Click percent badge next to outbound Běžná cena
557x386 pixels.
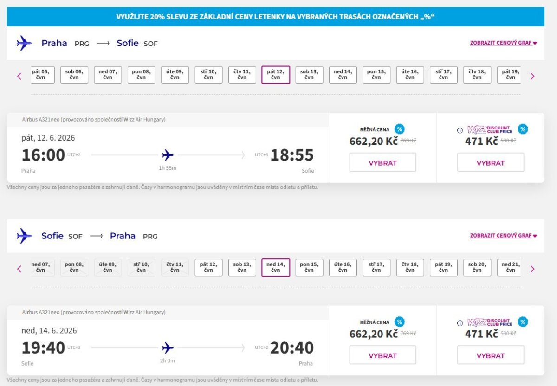point(399,129)
